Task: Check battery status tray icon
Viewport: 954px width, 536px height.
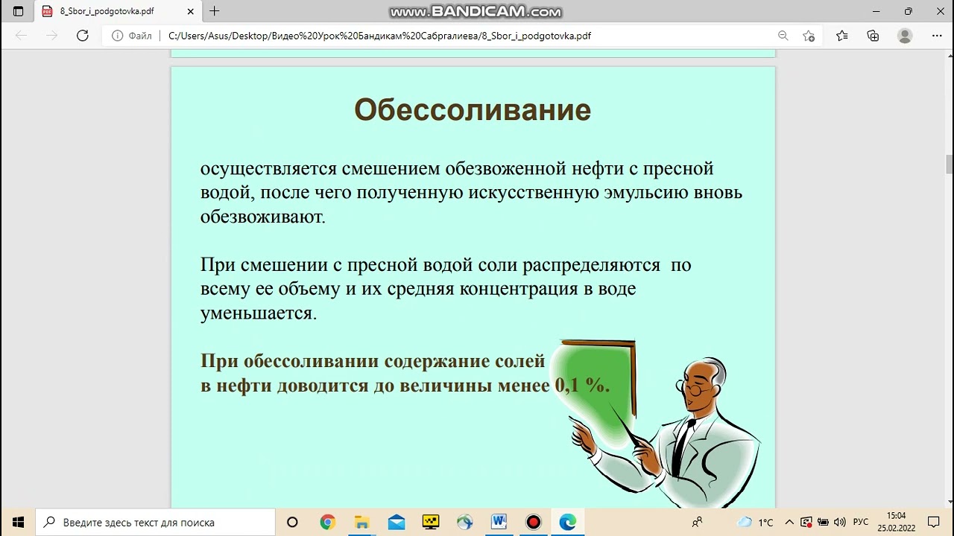Action: click(x=823, y=523)
